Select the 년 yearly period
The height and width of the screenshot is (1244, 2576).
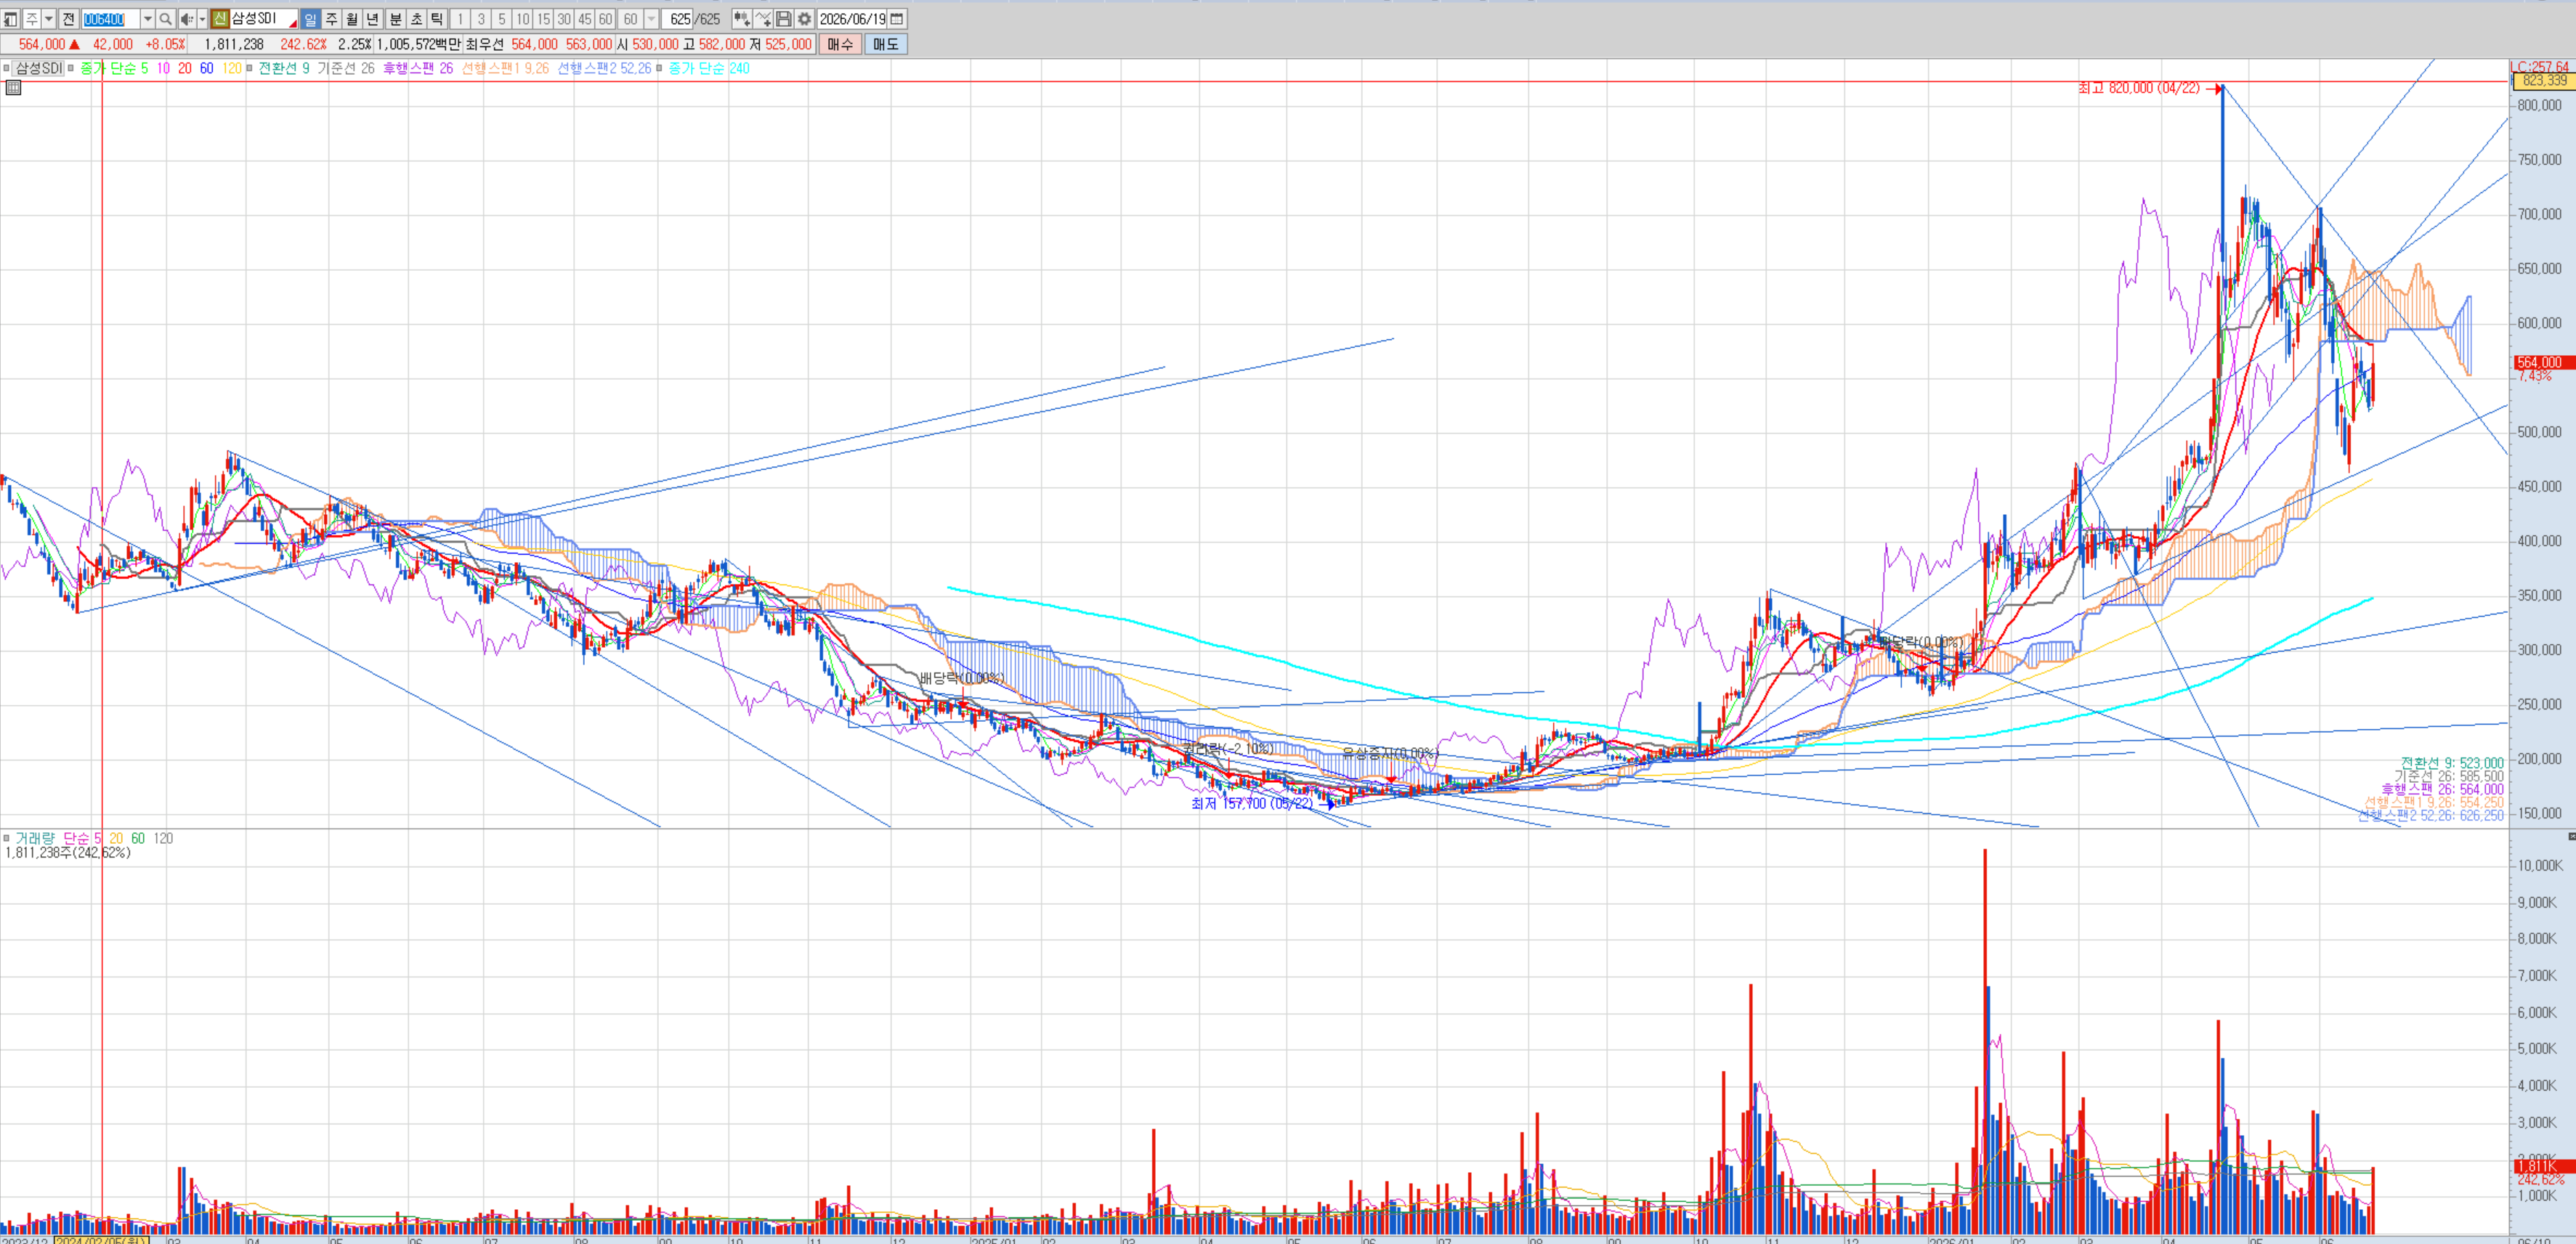pyautogui.click(x=373, y=19)
